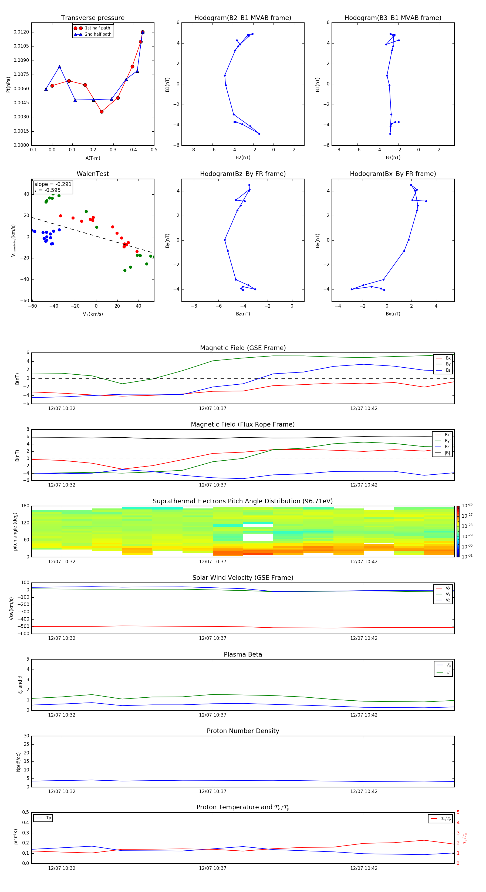This screenshot has height=892, width=486.
Task: Select the β entry in Plasma Beta legend
Action: (x=443, y=672)
